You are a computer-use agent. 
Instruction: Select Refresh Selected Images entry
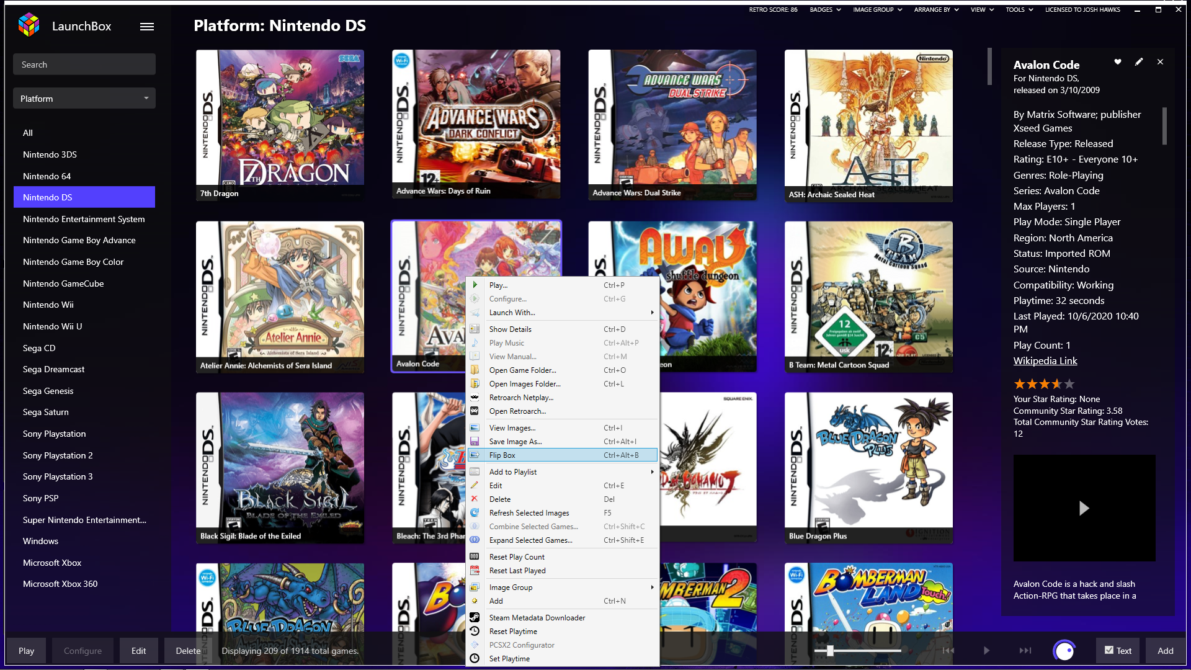(563, 512)
